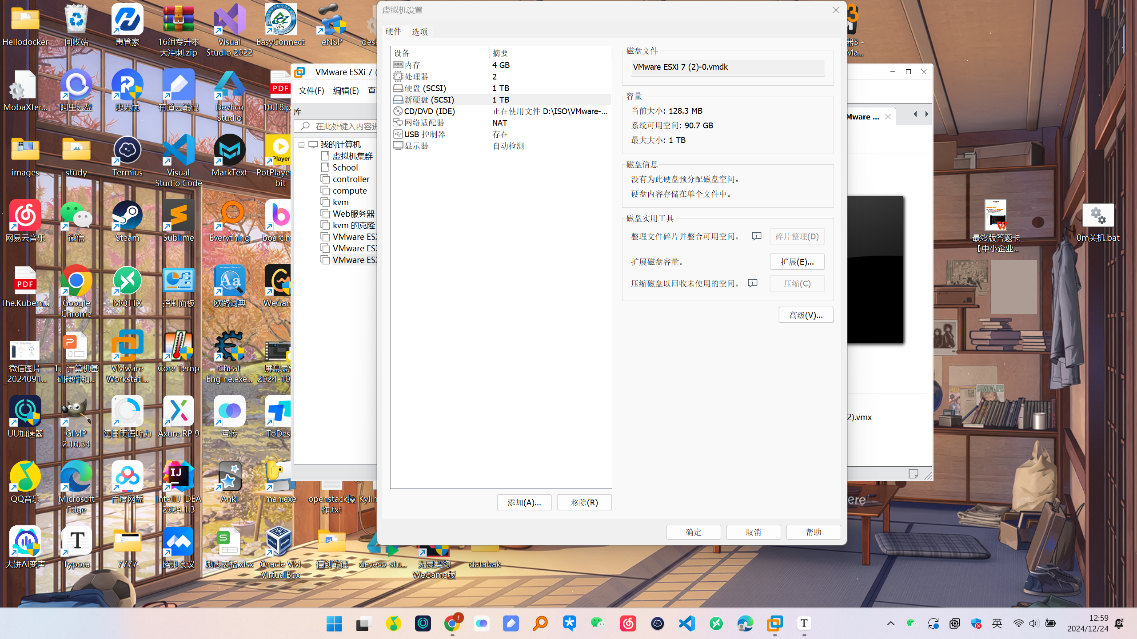The width and height of the screenshot is (1137, 639).
Task: Open MobaXterm desktop shortcut
Action: coord(25,91)
